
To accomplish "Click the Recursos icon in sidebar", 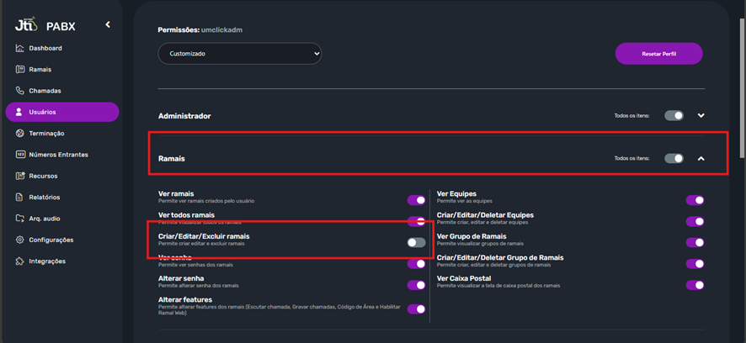I will click(20, 177).
